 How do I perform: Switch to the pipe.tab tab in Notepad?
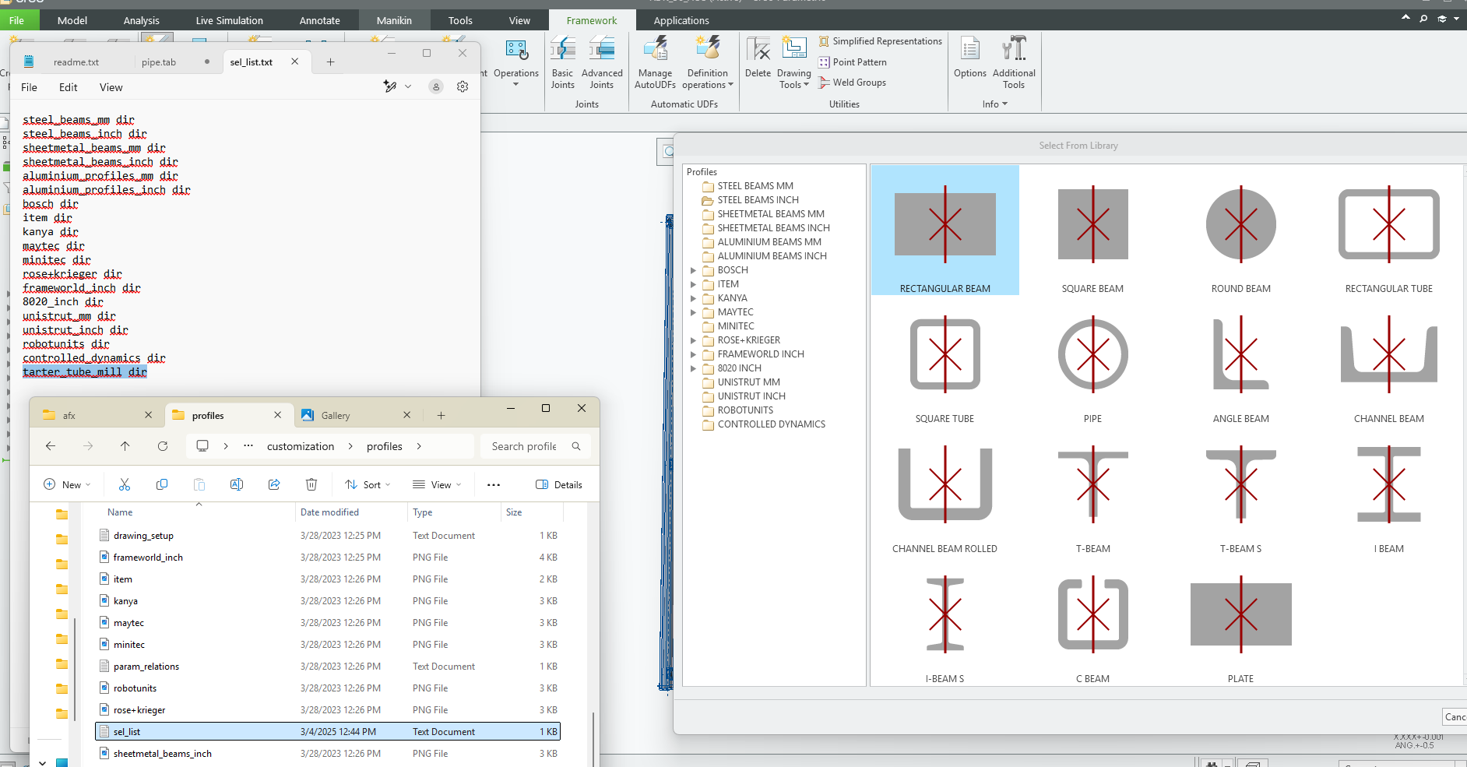coord(160,62)
